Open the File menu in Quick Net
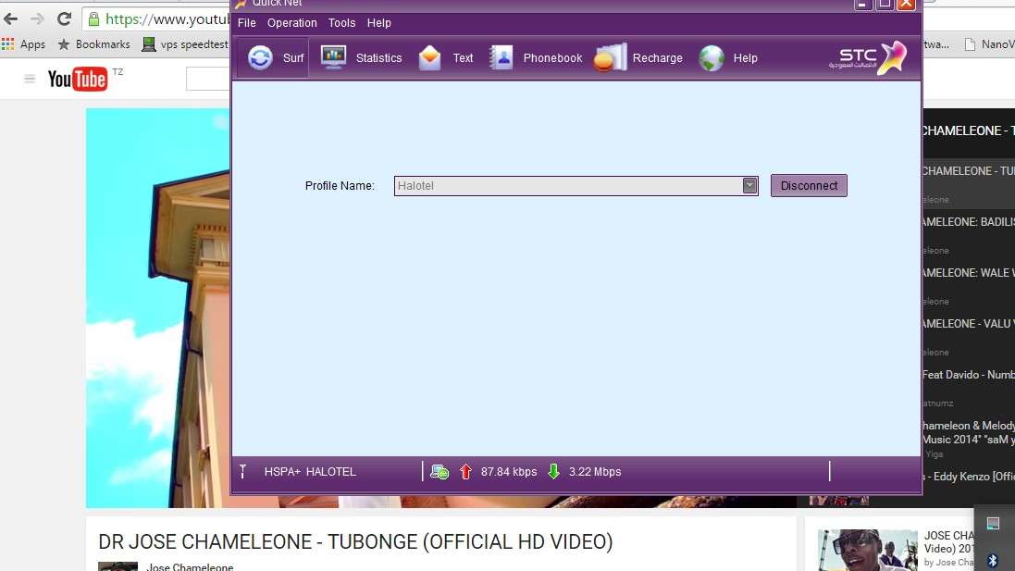Screen dimensions: 1015x571 point(247,22)
